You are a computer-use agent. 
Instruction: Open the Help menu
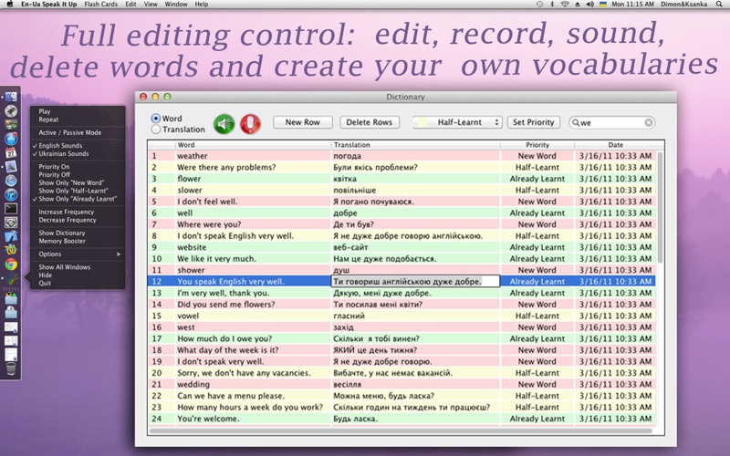[x=201, y=5]
